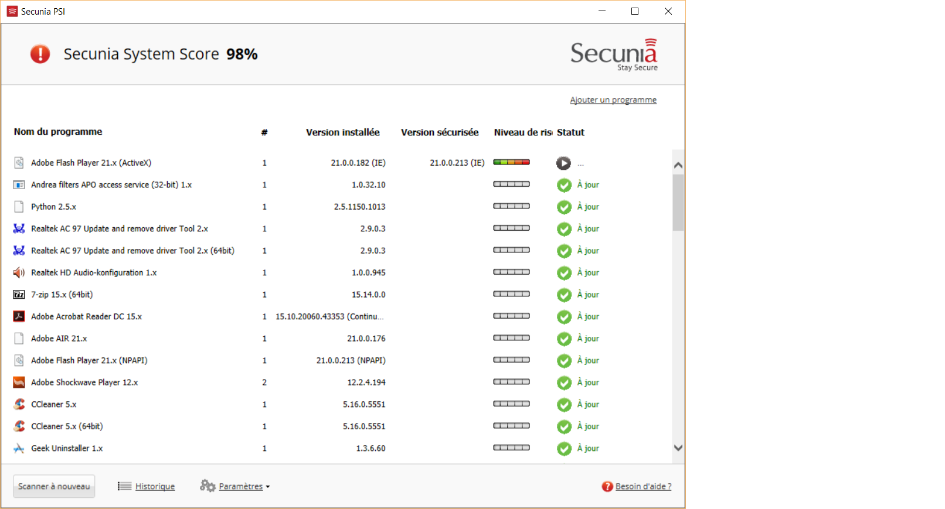Screen dimensions: 945x509
Task: Click the colored risk level bar for Flash ActiveX
Action: pyautogui.click(x=511, y=162)
